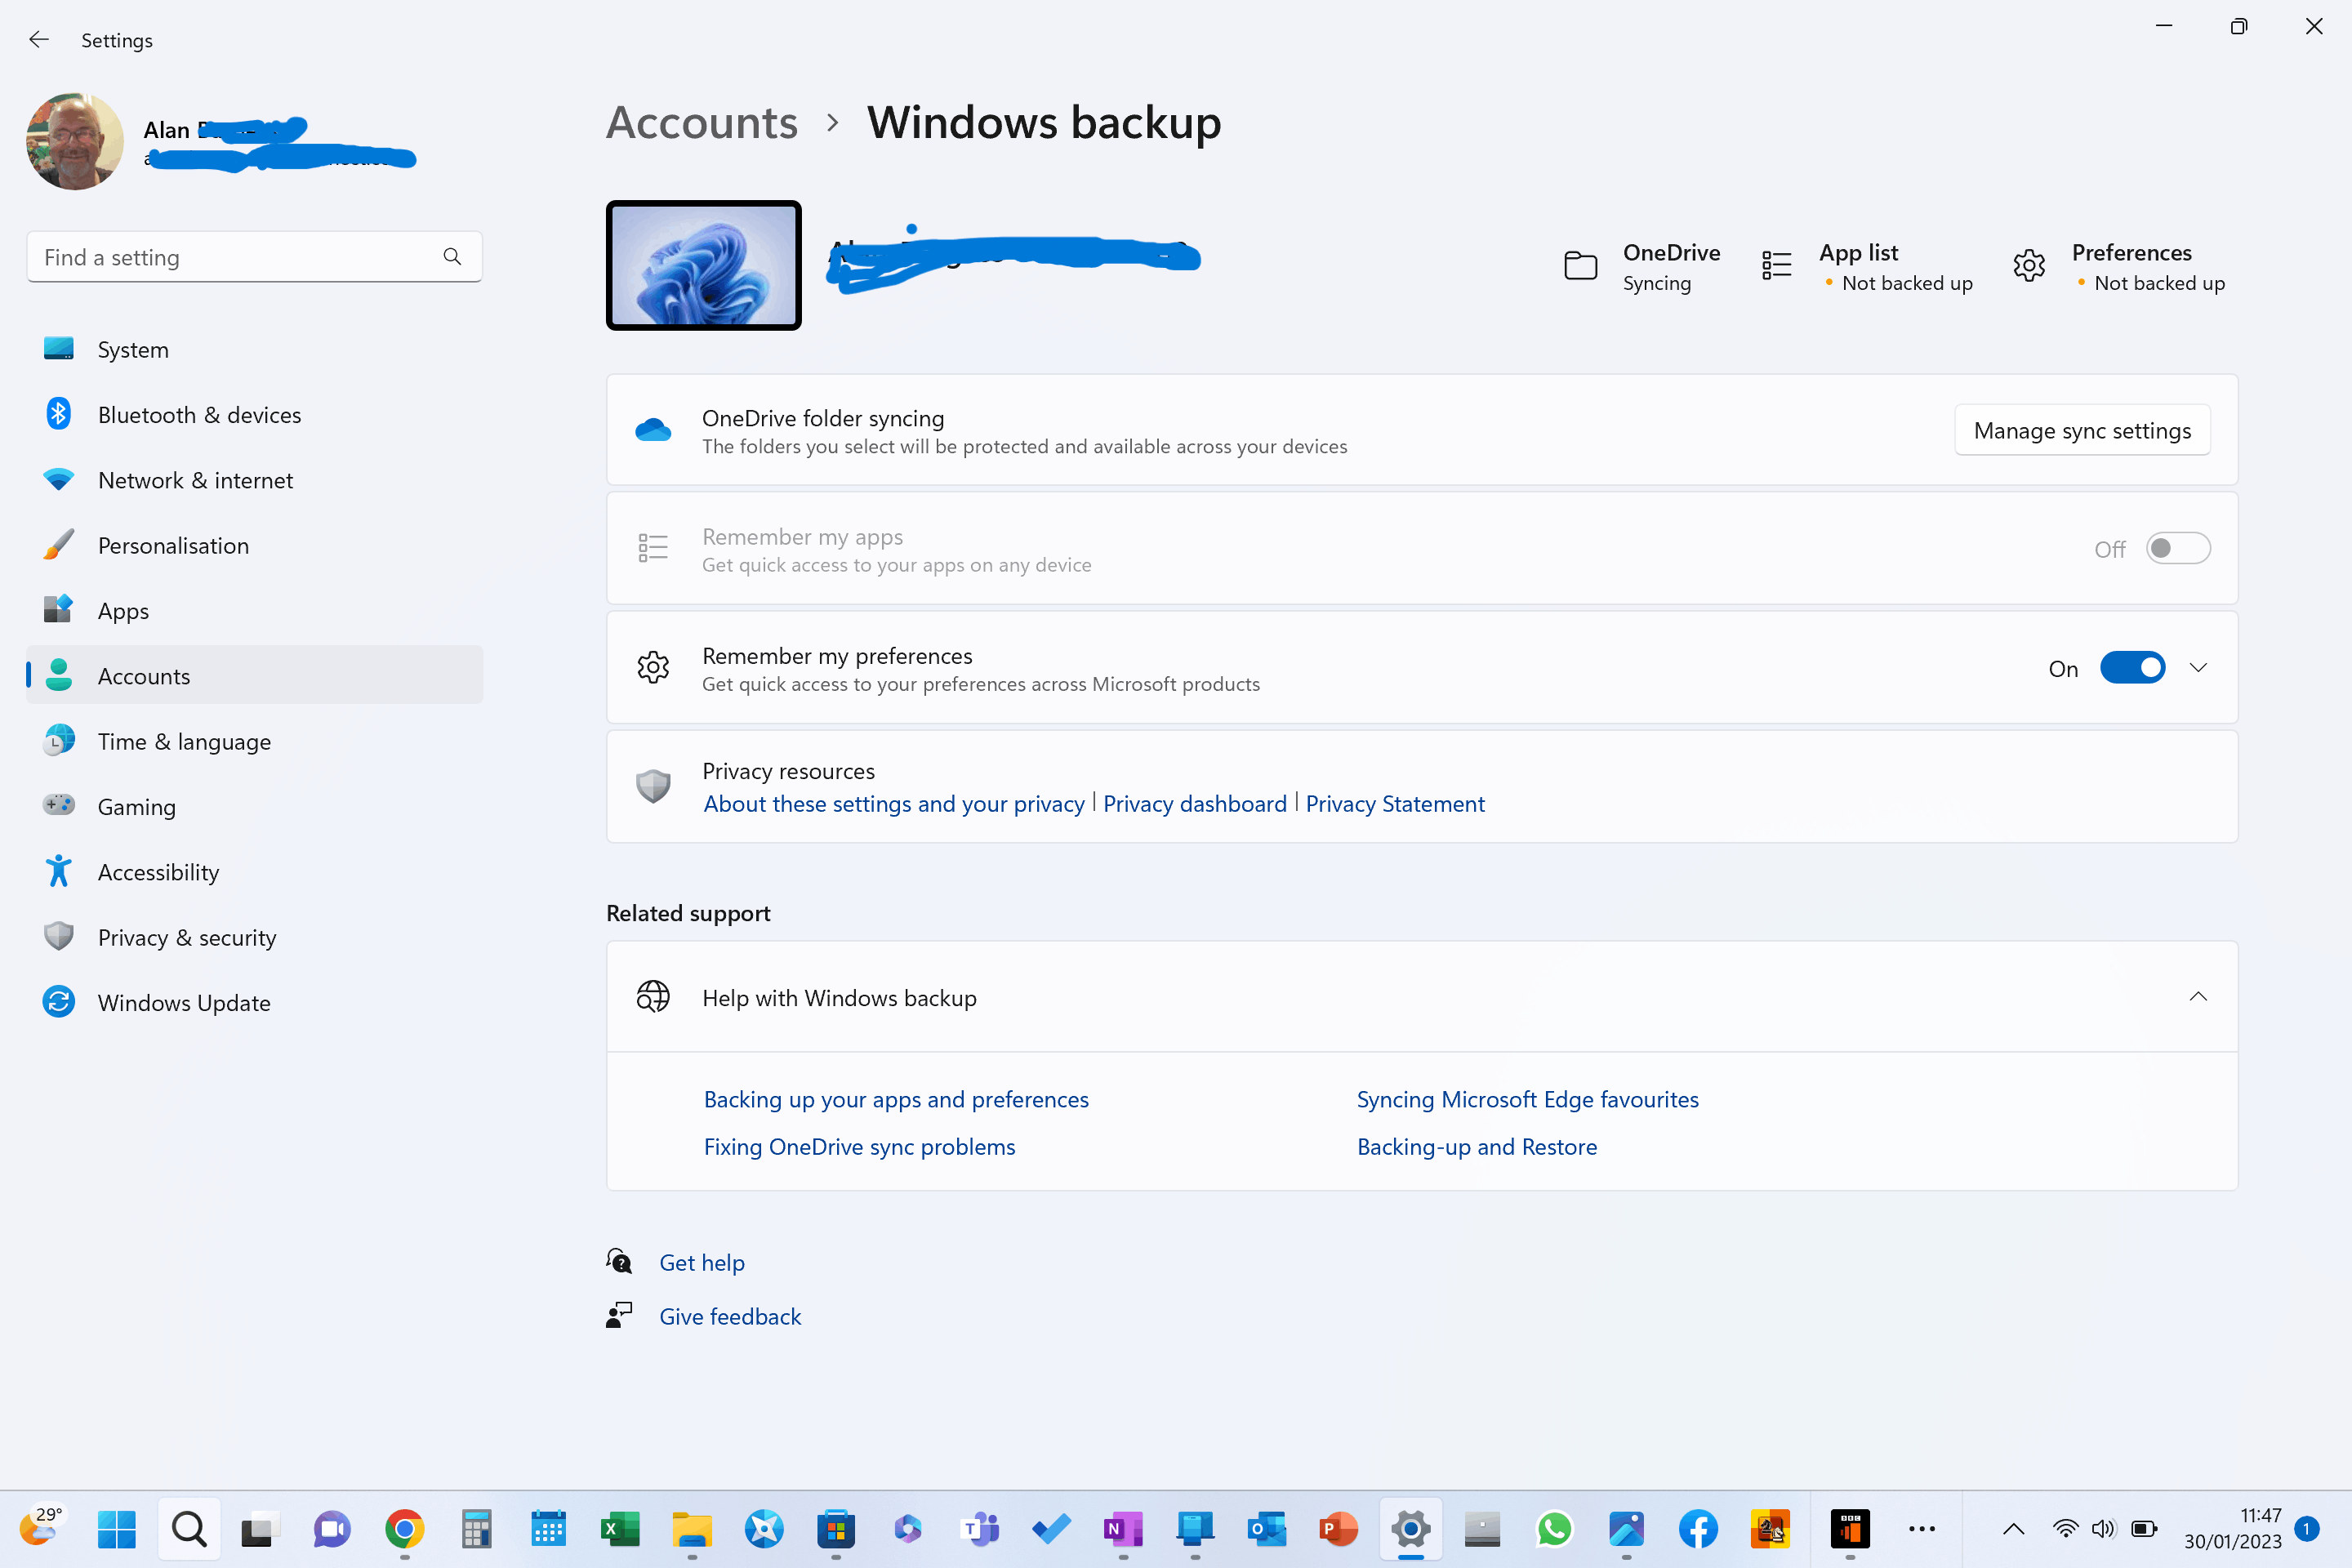The height and width of the screenshot is (1568, 2352).
Task: Select Privacy & security settings
Action: (187, 937)
